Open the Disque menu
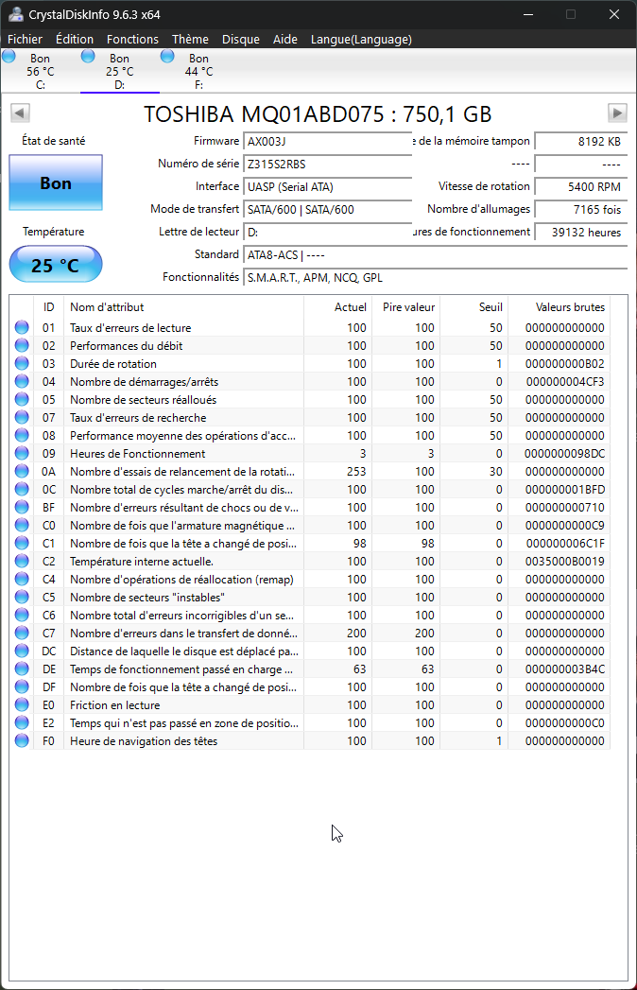The image size is (637, 990). click(241, 39)
